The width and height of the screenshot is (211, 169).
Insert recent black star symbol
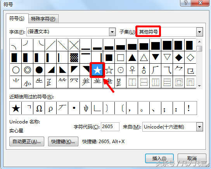16,108
